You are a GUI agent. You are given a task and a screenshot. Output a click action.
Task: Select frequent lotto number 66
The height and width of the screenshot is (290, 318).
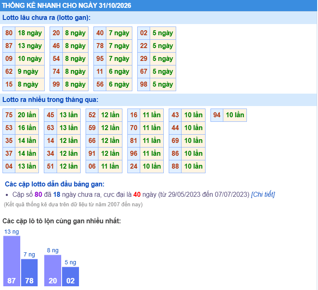(92, 140)
